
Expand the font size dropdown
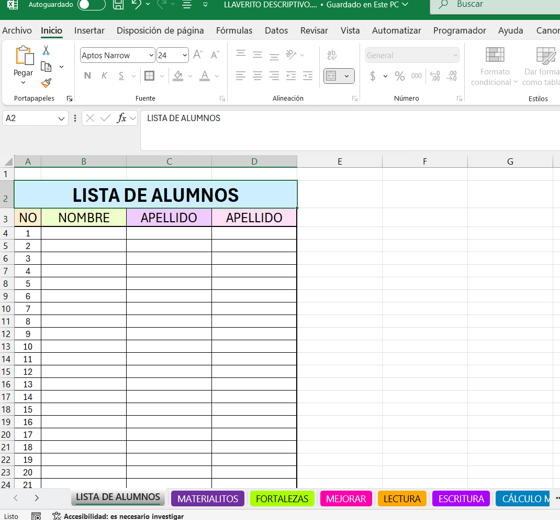(185, 56)
